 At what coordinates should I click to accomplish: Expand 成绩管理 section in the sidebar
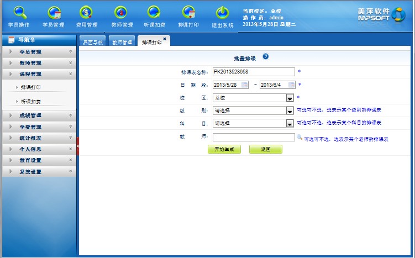39,115
